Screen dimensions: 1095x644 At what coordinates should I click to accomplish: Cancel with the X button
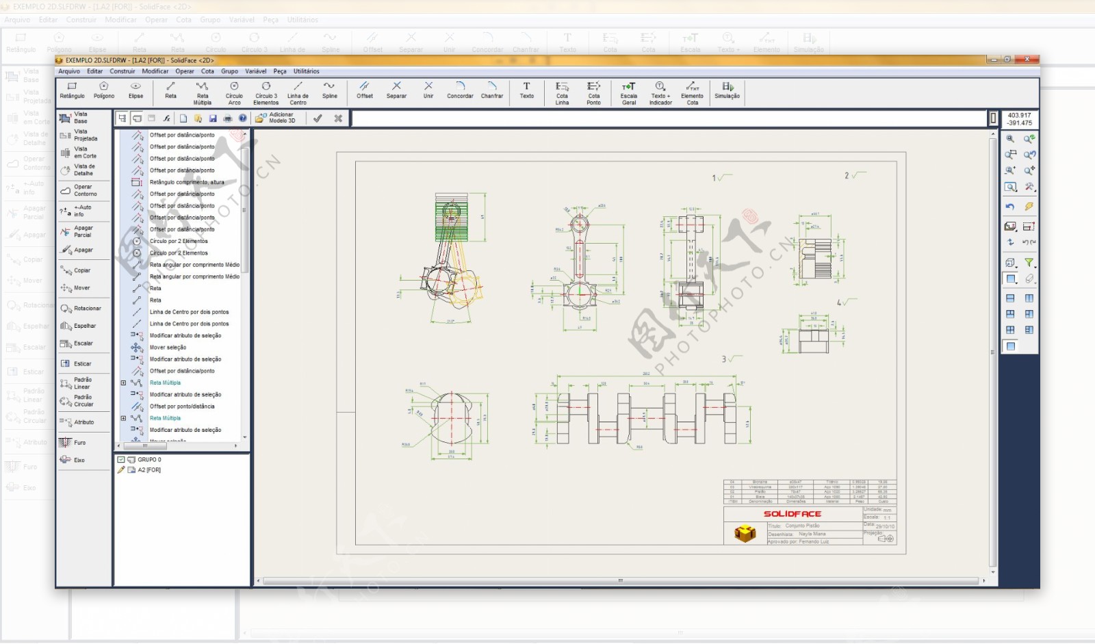tap(338, 118)
